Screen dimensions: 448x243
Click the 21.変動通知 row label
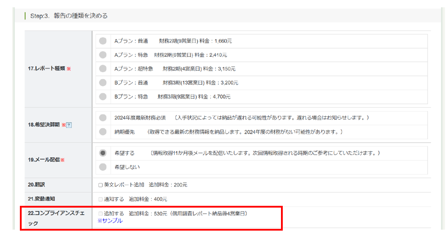[40, 199]
